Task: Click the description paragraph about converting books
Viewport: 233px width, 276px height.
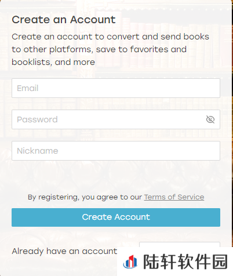Action: tap(110, 49)
